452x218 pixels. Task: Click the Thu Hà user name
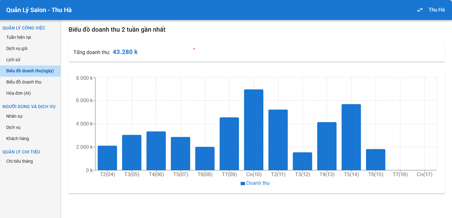tap(437, 10)
